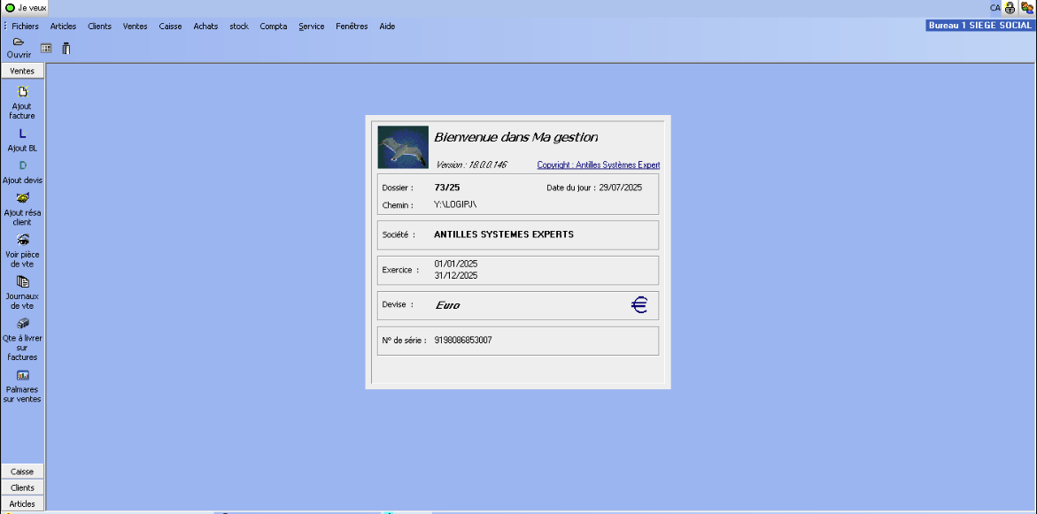The height and width of the screenshot is (514, 1037).
Task: Click the blue Euro currency symbol
Action: click(638, 304)
